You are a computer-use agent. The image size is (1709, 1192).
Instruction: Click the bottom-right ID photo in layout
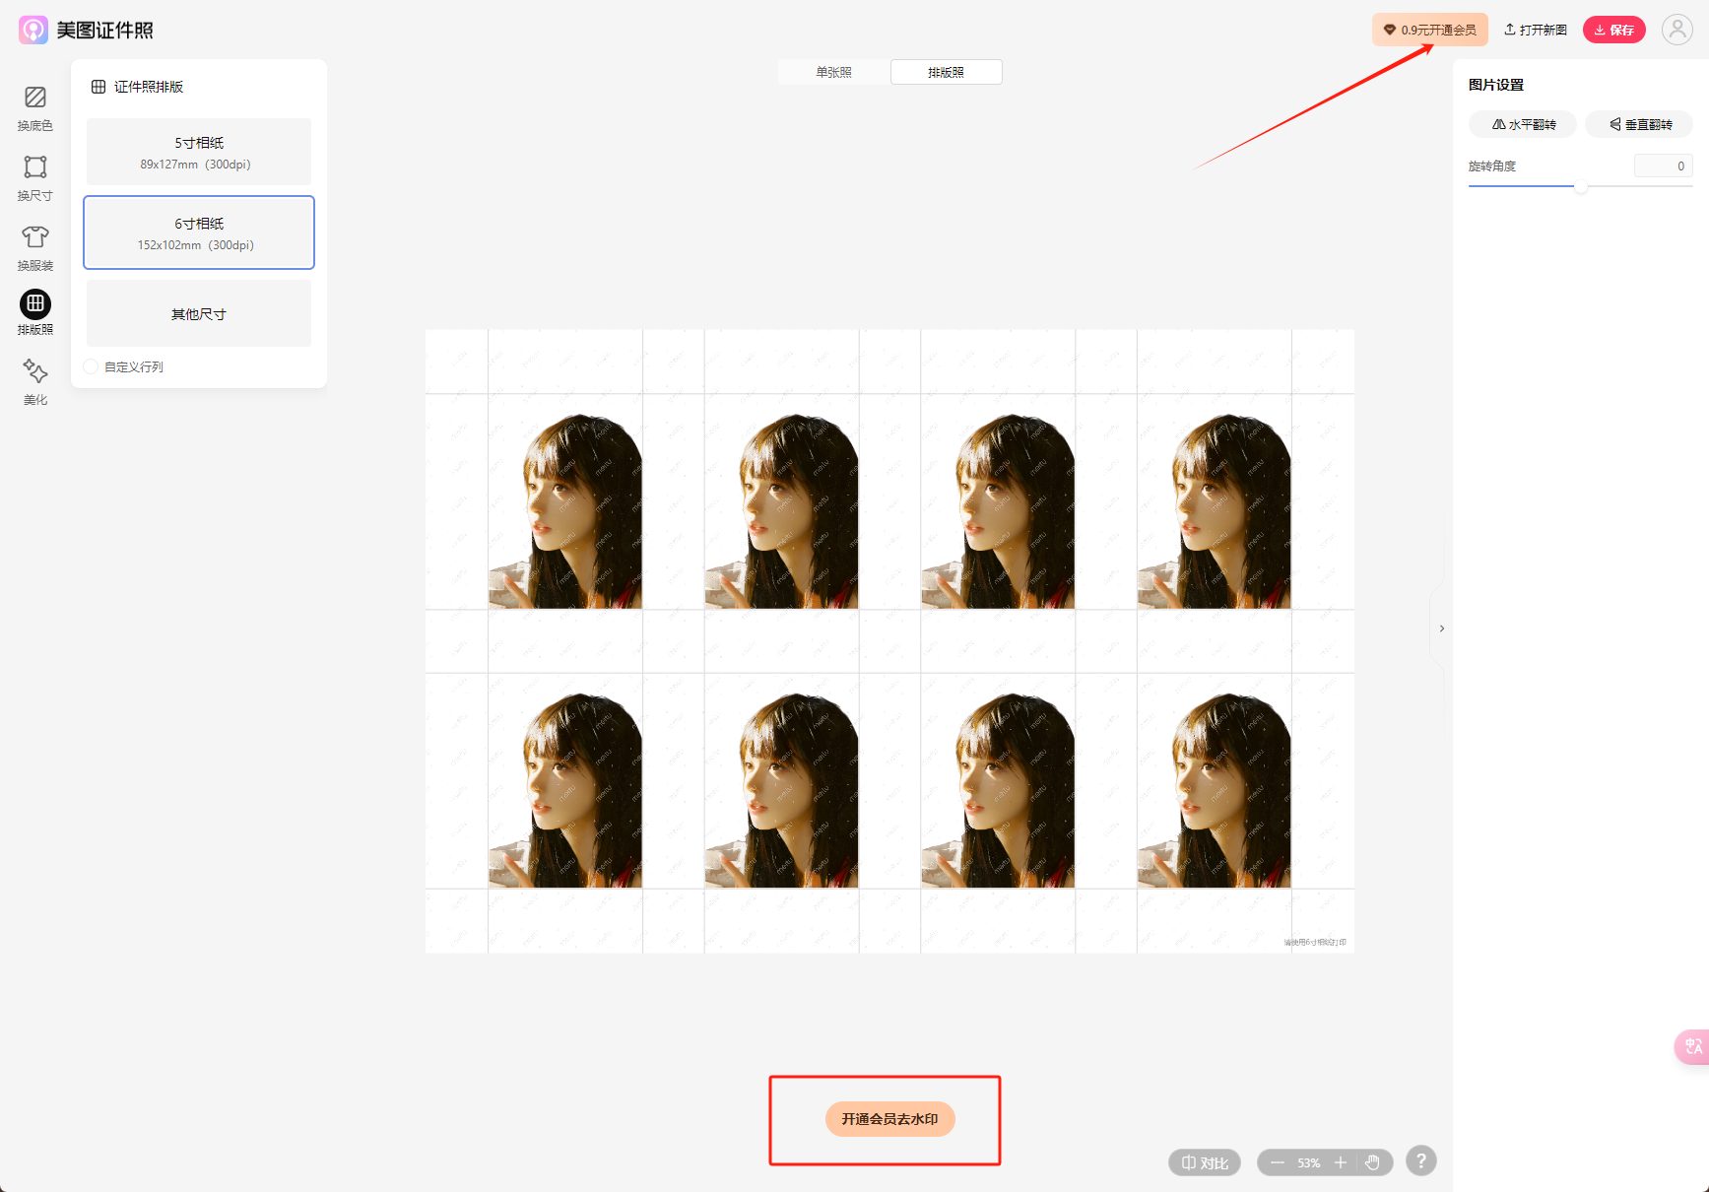pos(1215,780)
